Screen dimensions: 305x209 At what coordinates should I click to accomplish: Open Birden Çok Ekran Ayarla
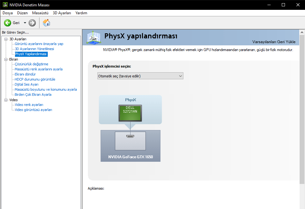tap(33, 95)
